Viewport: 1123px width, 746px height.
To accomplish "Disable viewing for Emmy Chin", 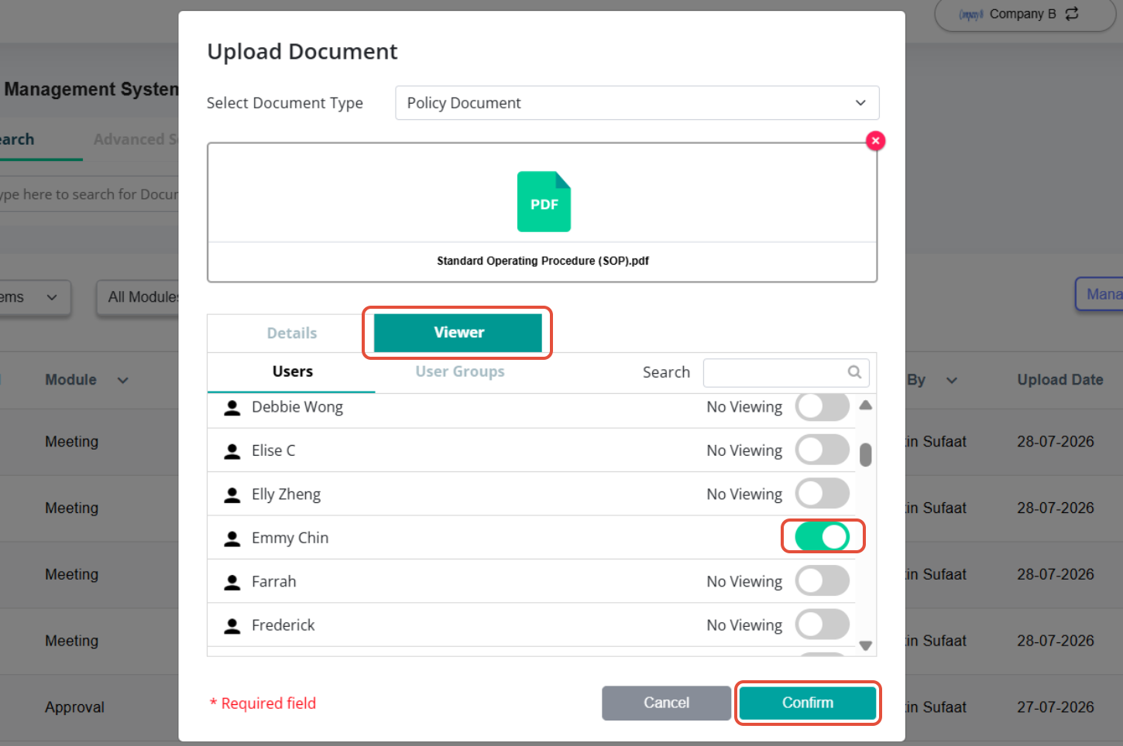I will pos(823,536).
